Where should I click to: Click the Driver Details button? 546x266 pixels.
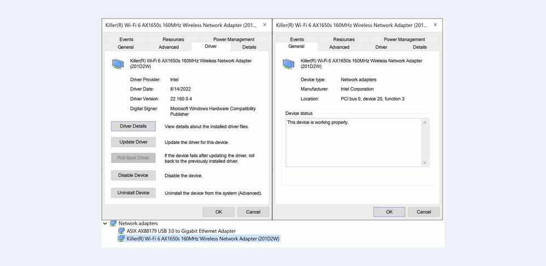[133, 126]
